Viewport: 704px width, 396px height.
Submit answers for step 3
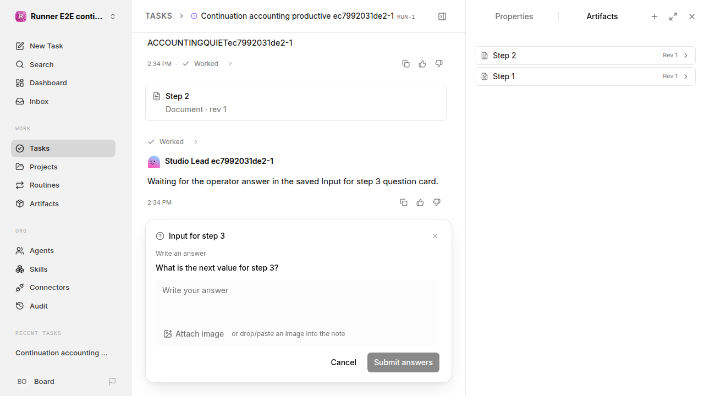(403, 362)
